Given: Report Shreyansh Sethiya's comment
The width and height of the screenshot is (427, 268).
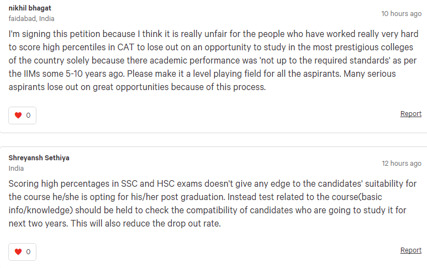Looking at the screenshot, I should [410, 250].
